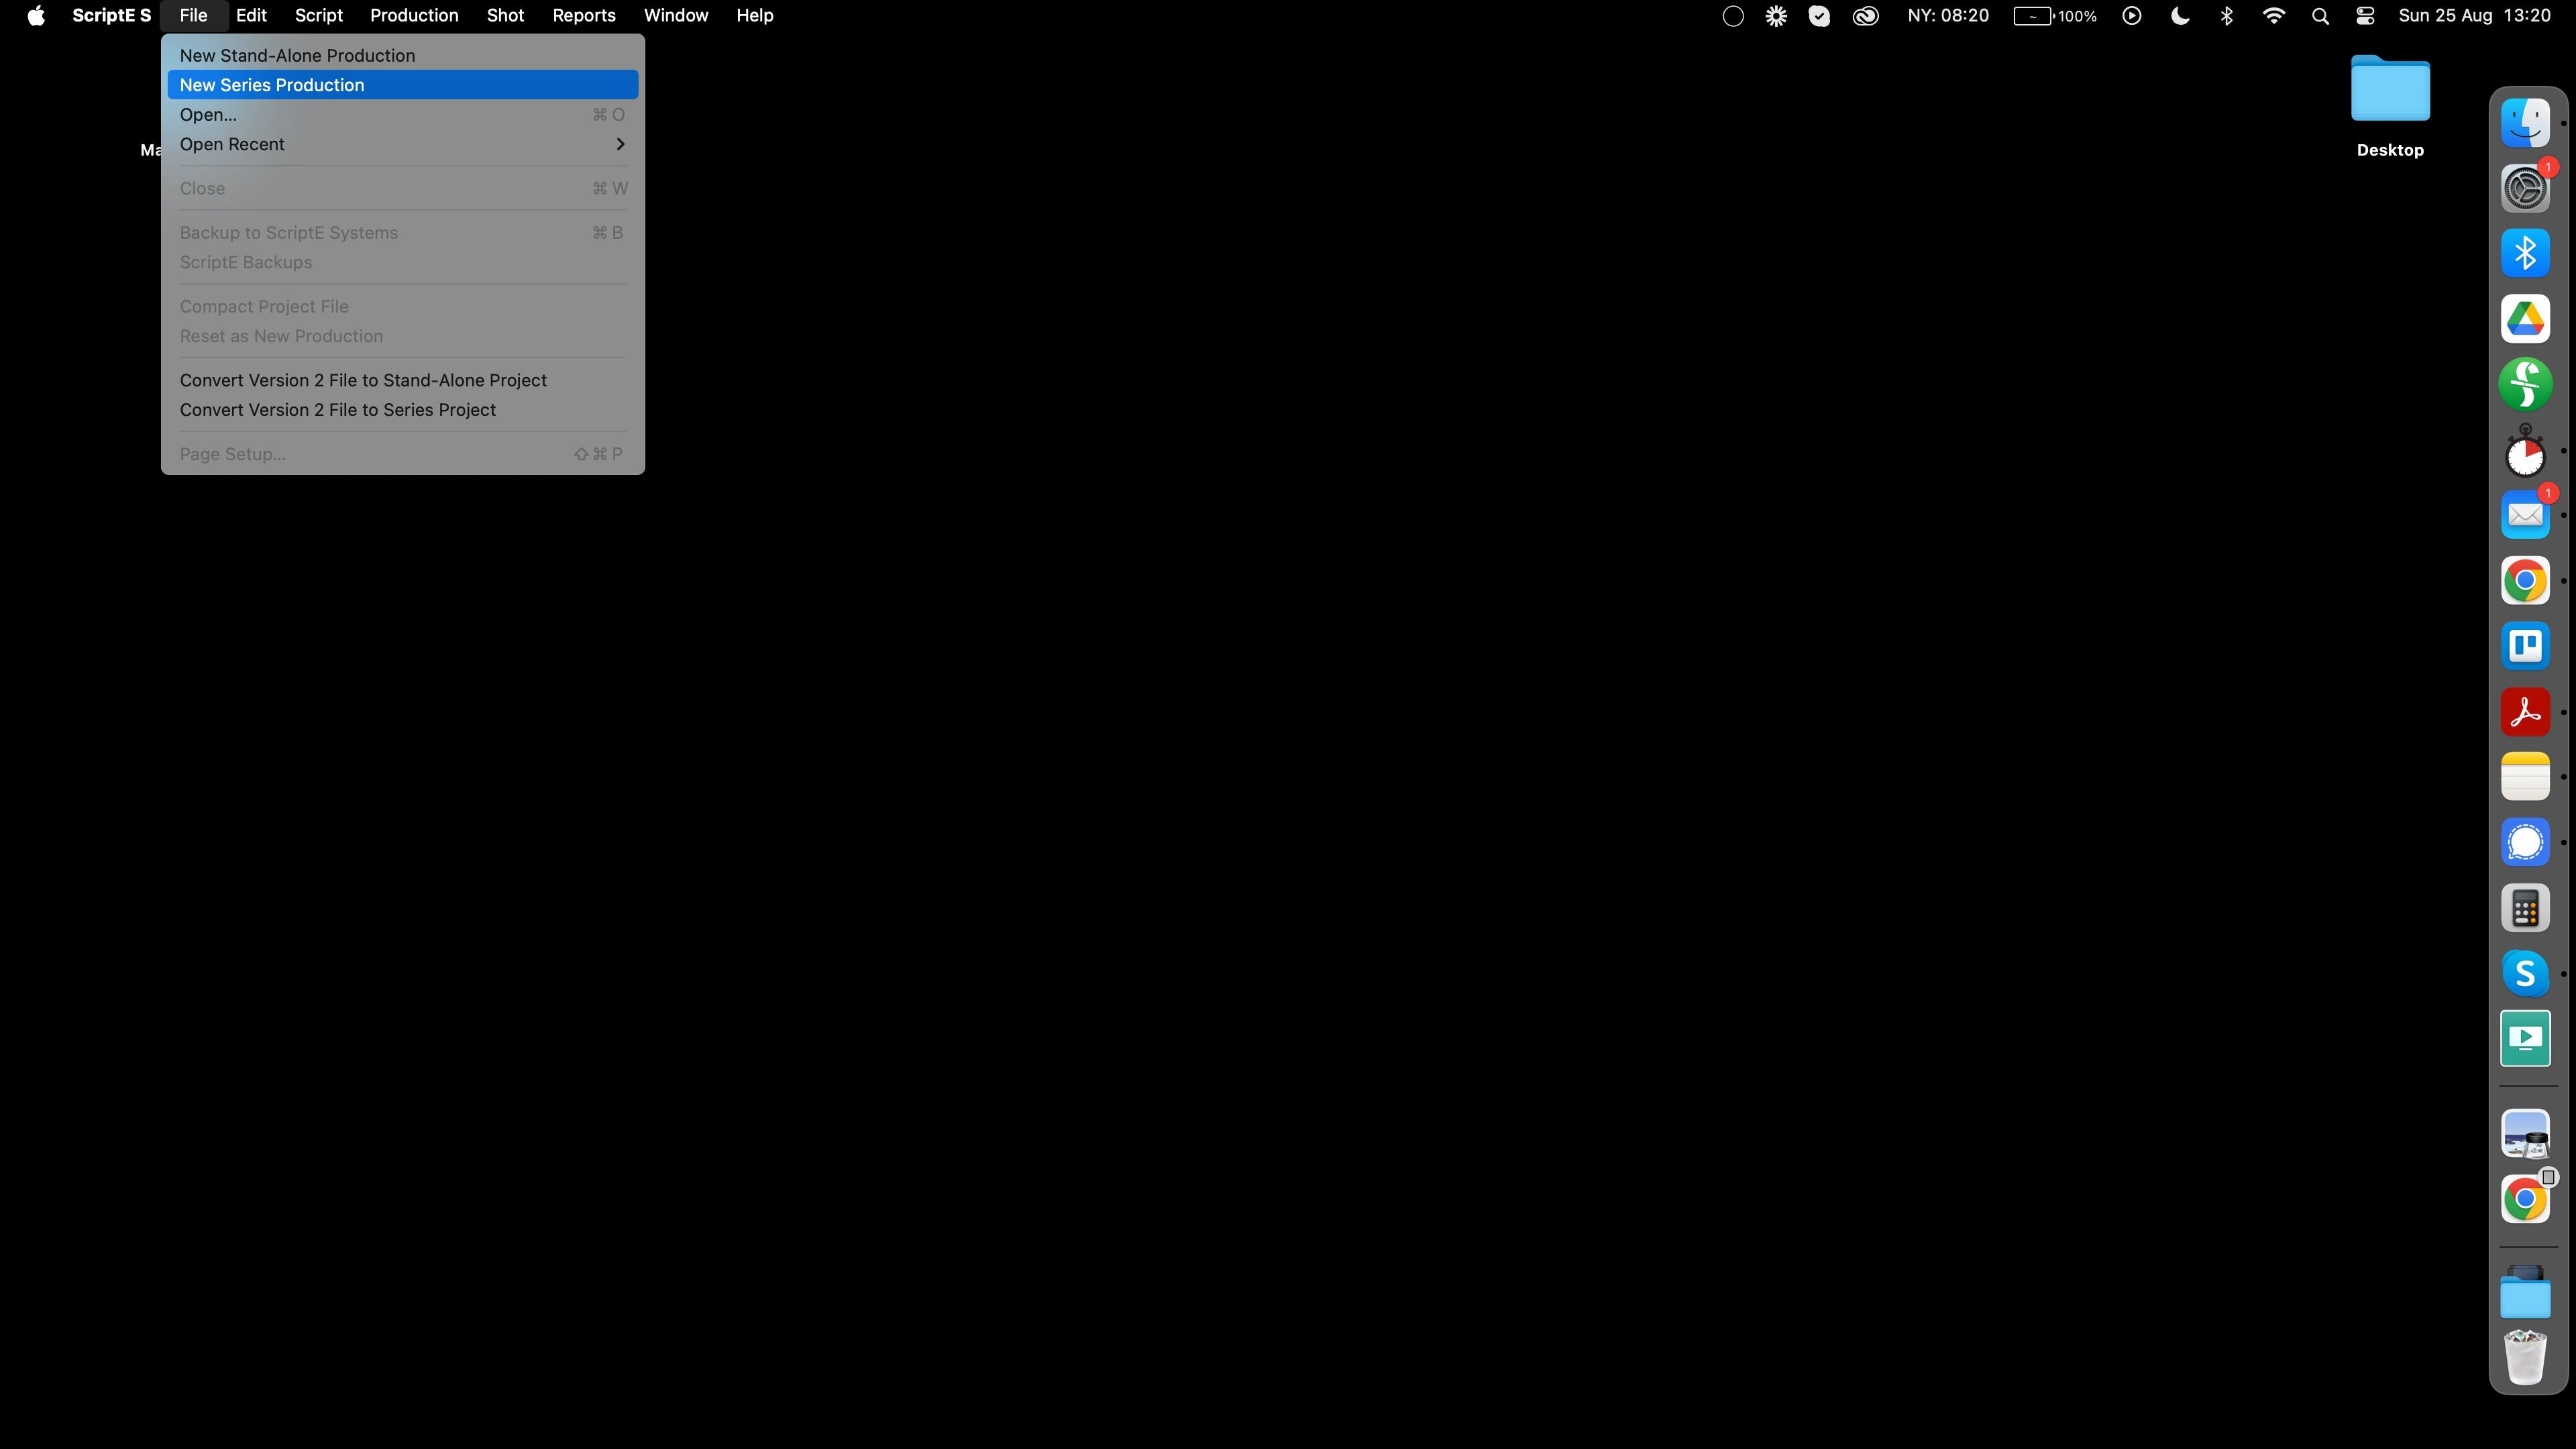Open Signal messenger in the dock
2576x1449 pixels.
point(2524,842)
